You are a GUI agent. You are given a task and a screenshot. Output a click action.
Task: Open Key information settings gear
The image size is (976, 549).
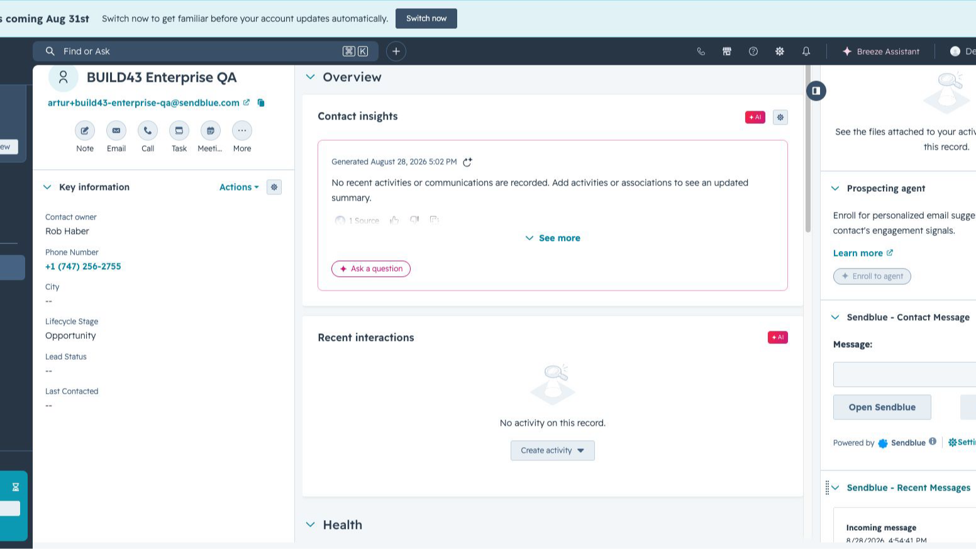coord(274,187)
